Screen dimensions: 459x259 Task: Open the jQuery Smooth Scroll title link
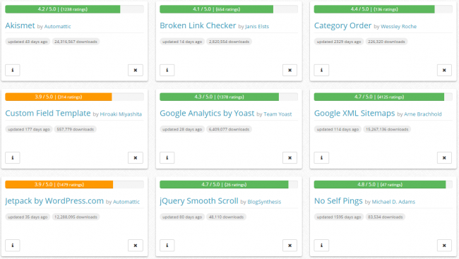[199, 200]
